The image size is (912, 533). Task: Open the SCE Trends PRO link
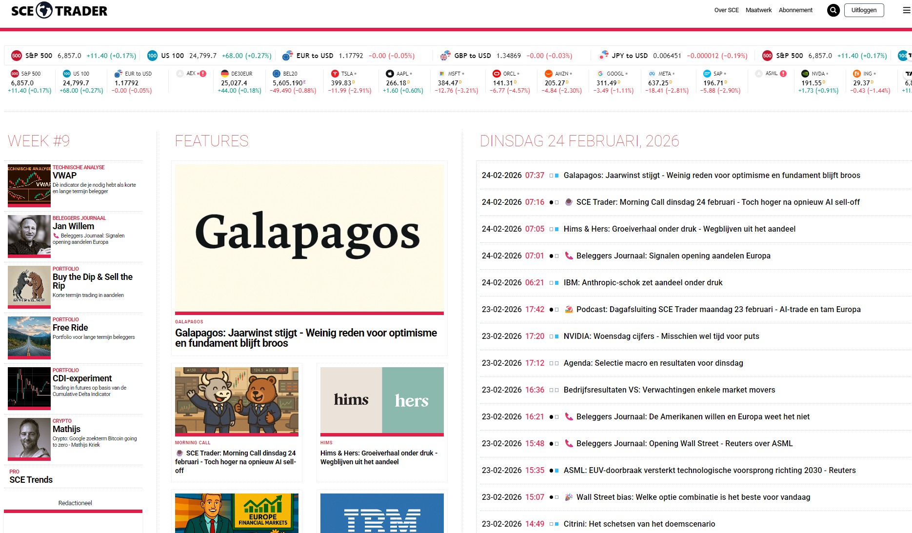(x=31, y=480)
